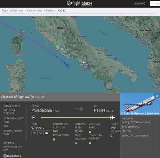Click the N837AN registration text
The height and width of the screenshot is (158, 160).
[127, 131]
